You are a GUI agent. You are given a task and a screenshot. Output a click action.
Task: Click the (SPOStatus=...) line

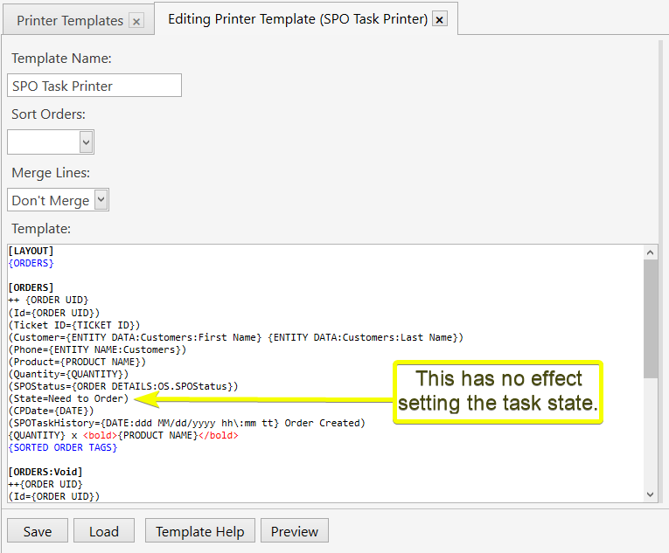[123, 386]
